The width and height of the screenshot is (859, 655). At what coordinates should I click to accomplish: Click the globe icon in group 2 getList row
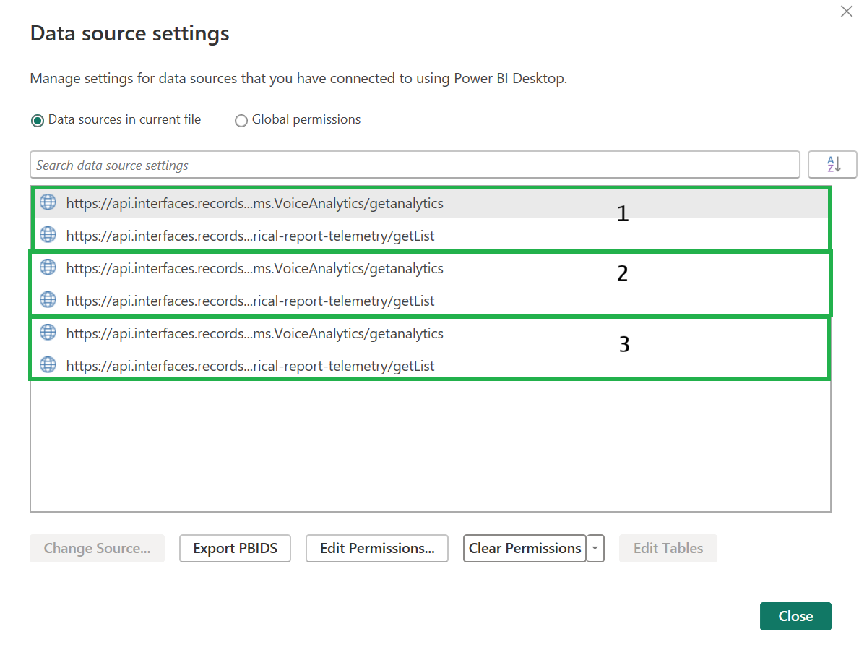click(x=48, y=300)
